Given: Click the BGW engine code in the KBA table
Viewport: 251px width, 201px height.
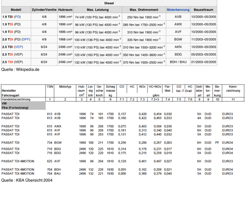Looking at the screenshot, I should click(58, 143).
